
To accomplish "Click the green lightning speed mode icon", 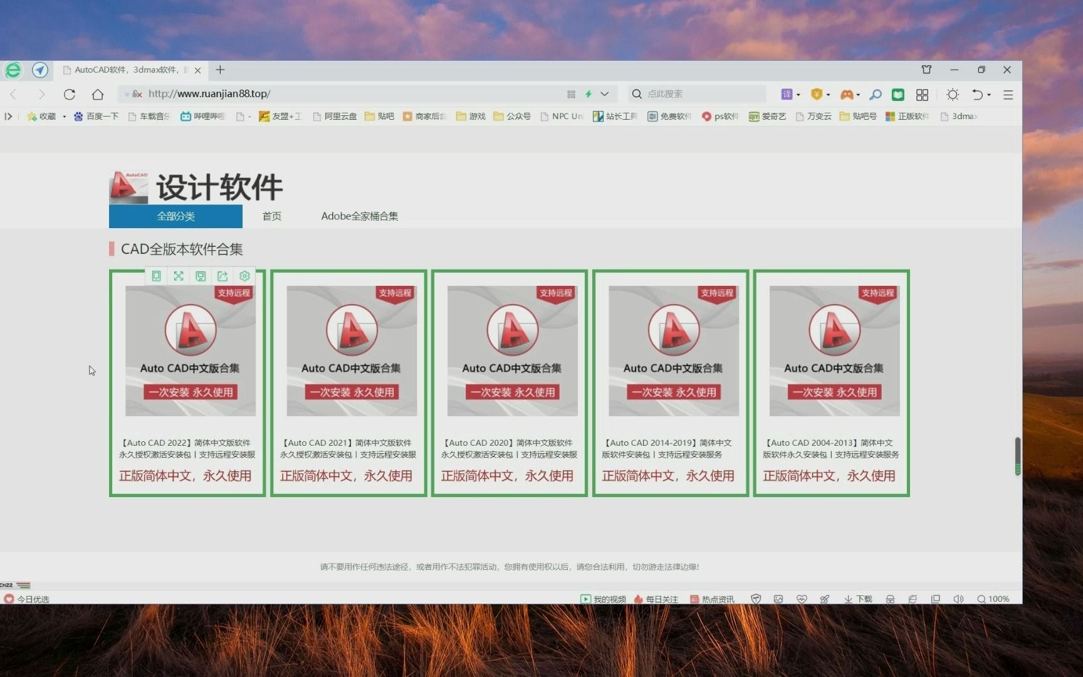I will point(589,94).
